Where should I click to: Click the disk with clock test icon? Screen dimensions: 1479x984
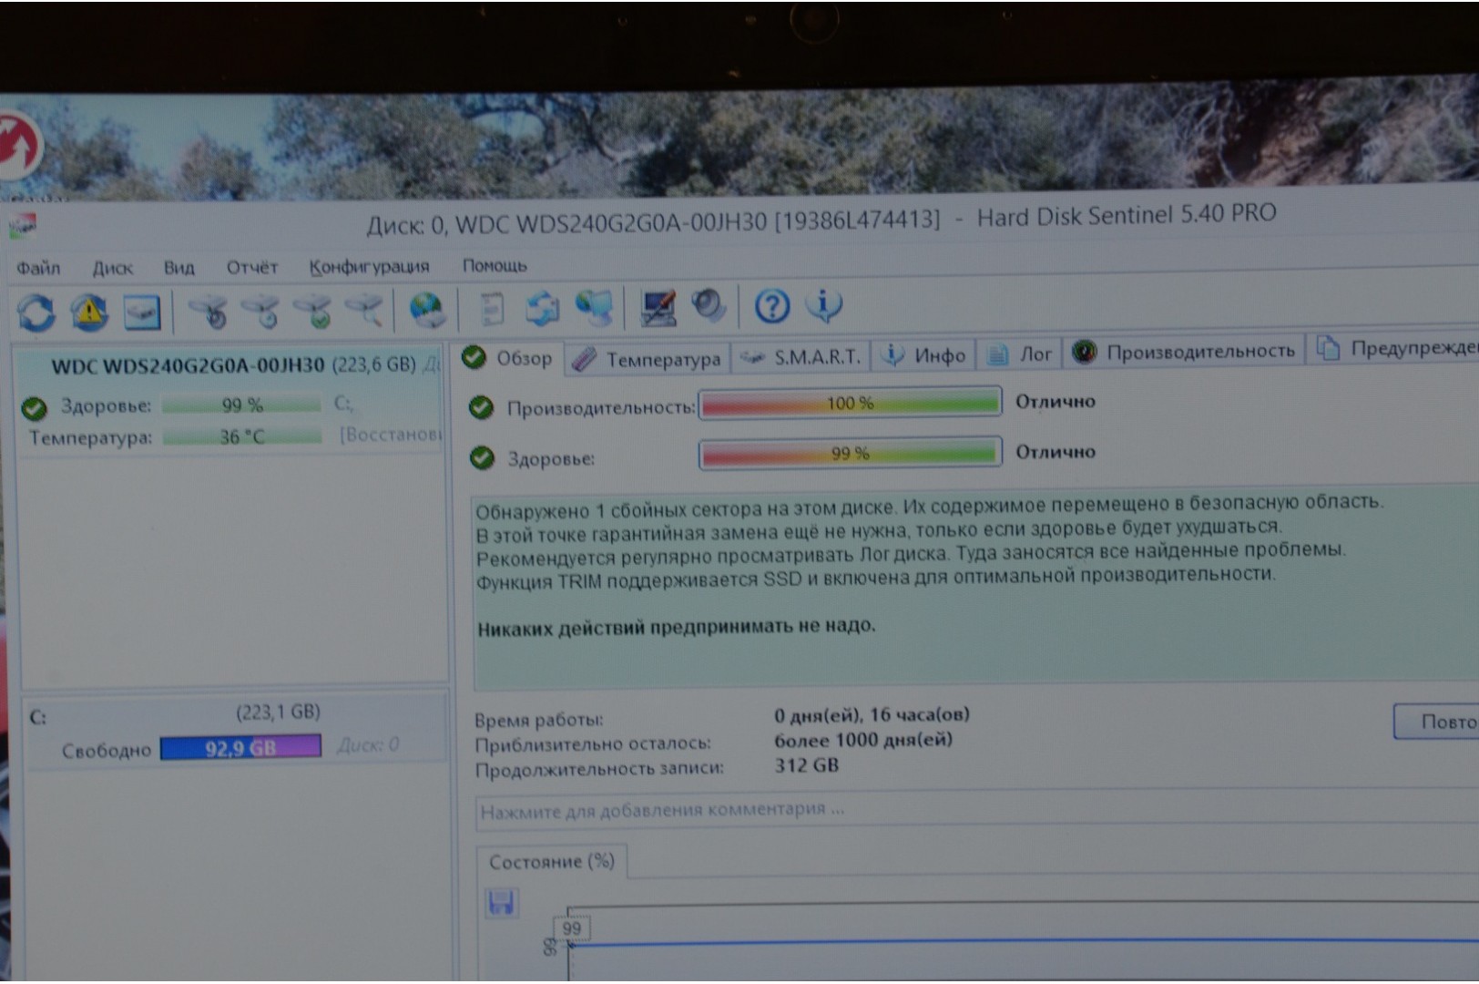click(262, 312)
